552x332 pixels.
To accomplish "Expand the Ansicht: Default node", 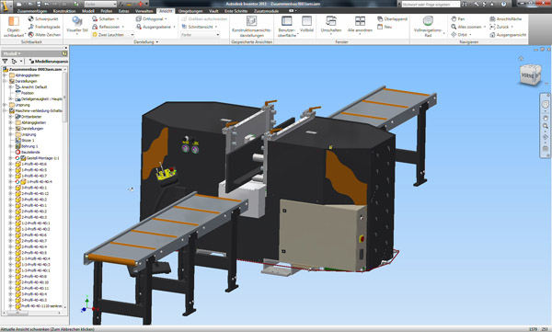I will click(x=10, y=87).
